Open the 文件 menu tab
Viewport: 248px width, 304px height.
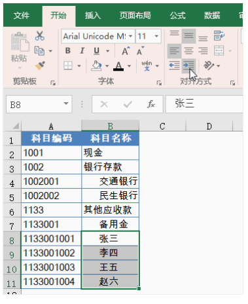coord(22,16)
